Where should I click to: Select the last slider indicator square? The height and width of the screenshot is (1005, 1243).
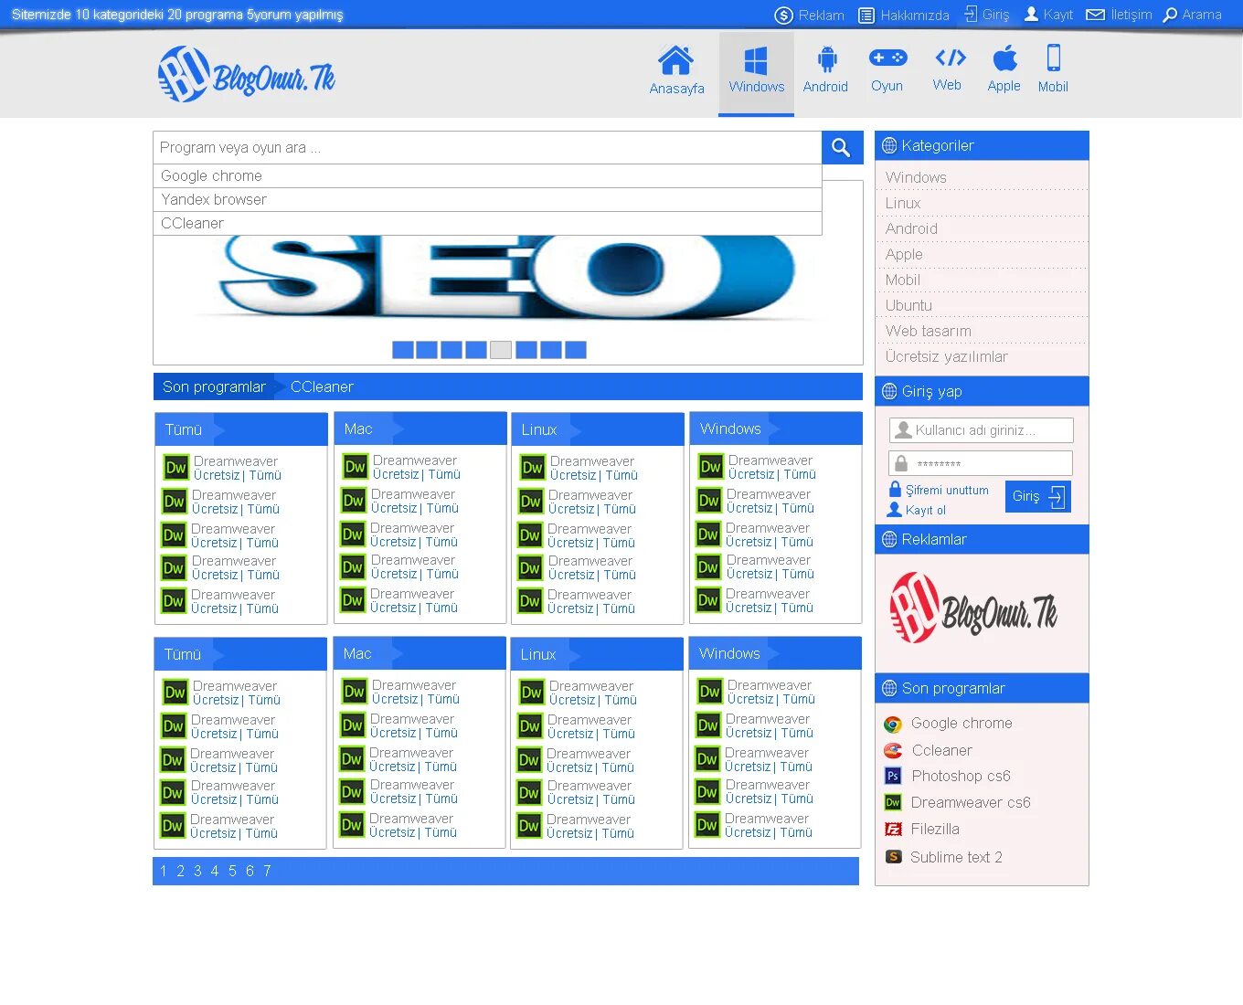(x=575, y=350)
